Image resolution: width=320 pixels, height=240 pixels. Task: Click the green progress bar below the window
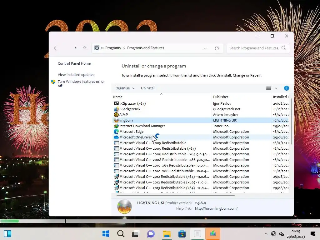pyautogui.click(x=10, y=221)
